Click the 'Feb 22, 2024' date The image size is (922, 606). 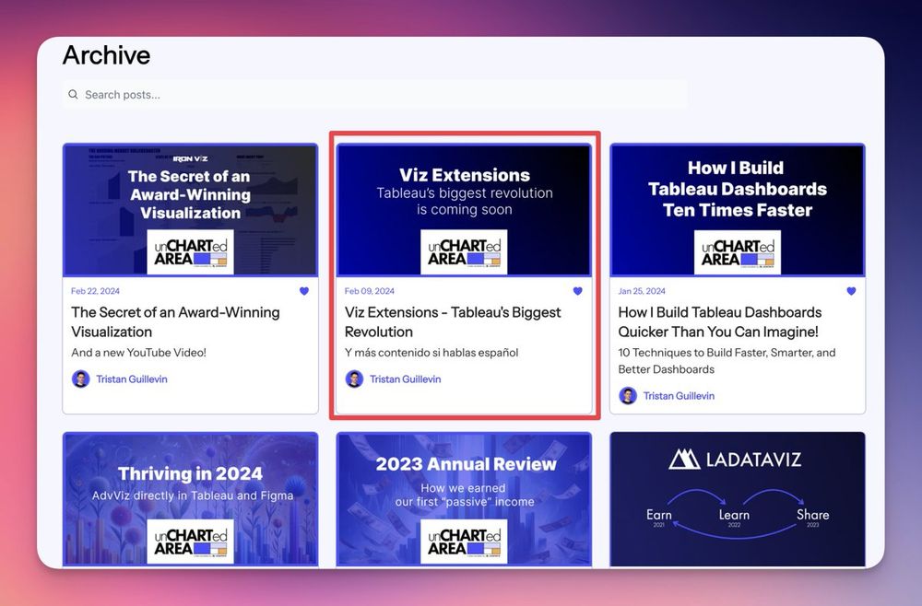point(95,291)
